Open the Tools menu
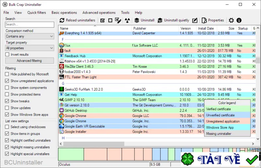261x168 pixels. pos(125,13)
